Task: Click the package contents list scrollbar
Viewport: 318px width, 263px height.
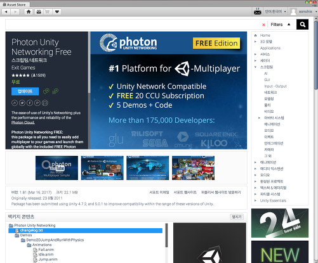Action: 166,235
